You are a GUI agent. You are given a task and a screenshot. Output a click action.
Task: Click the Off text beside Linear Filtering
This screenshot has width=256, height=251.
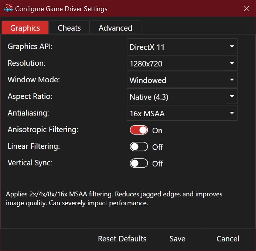pyautogui.click(x=157, y=147)
